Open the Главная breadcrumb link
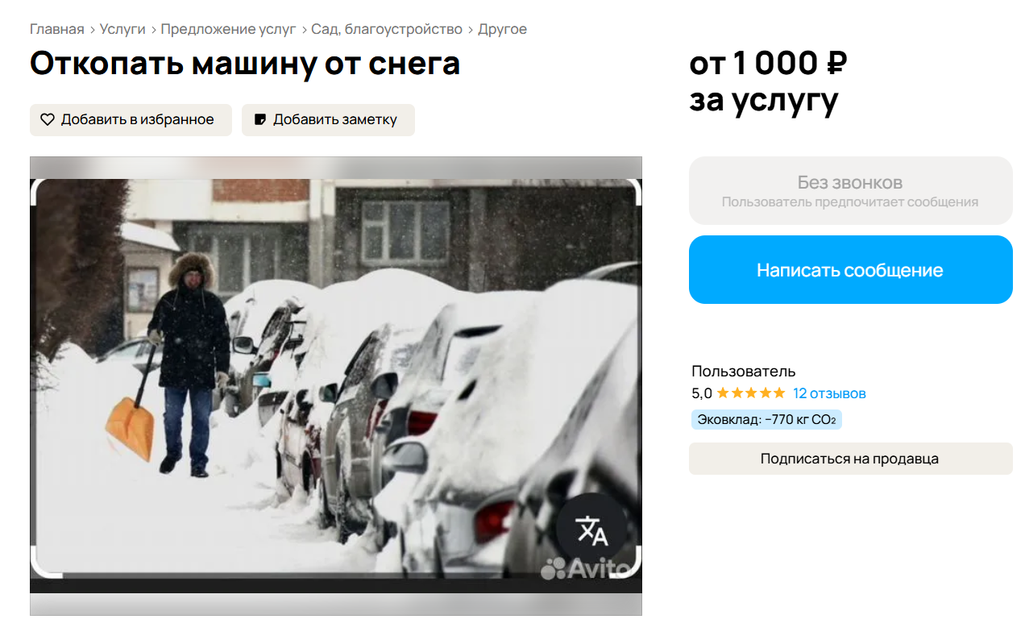The height and width of the screenshot is (640, 1025). [x=57, y=29]
